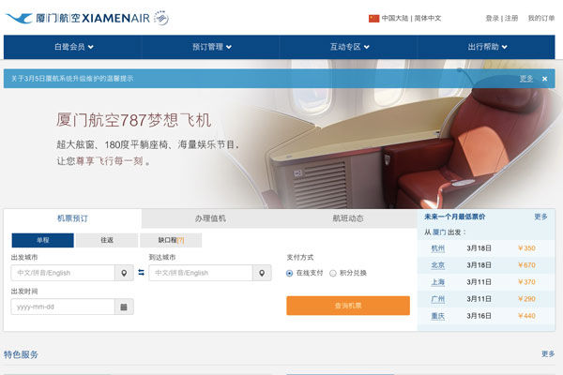Click the 厦门 origin city link
The width and height of the screenshot is (563, 375).
(439, 232)
